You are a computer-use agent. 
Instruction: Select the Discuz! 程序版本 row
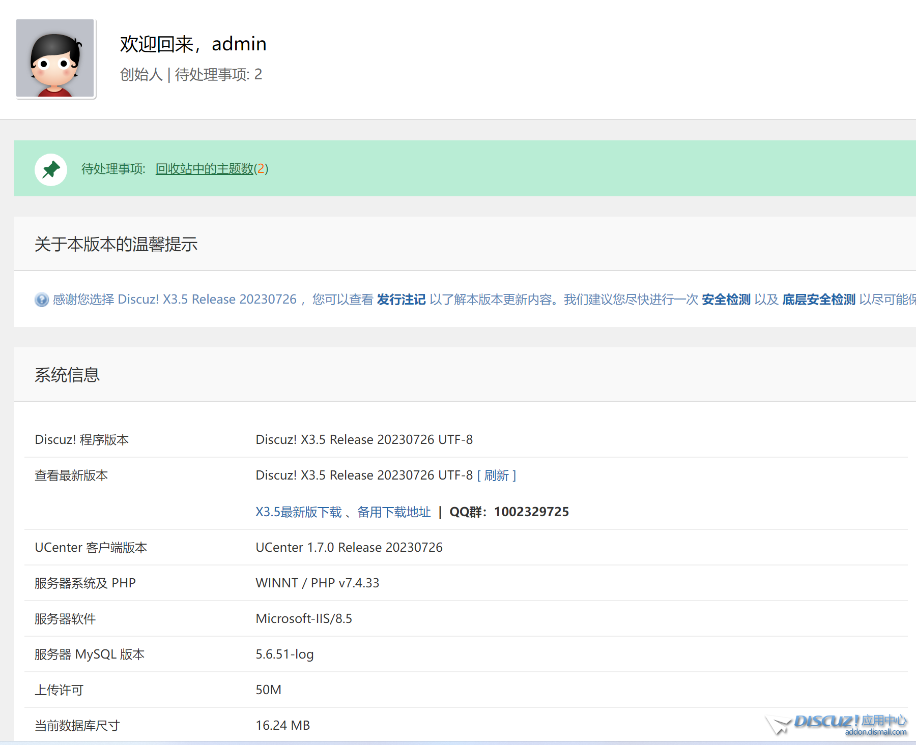pyautogui.click(x=82, y=439)
